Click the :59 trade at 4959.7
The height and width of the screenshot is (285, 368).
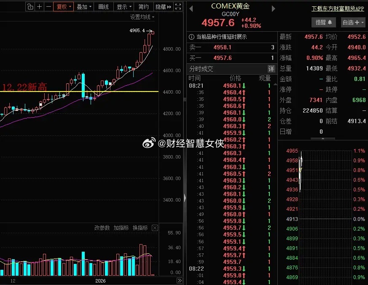tap(232, 262)
